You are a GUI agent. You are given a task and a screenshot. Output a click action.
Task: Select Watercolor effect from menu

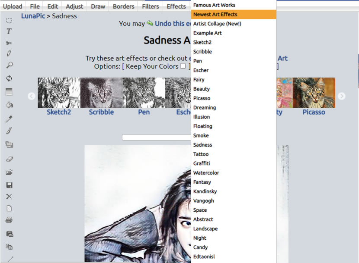point(234,173)
